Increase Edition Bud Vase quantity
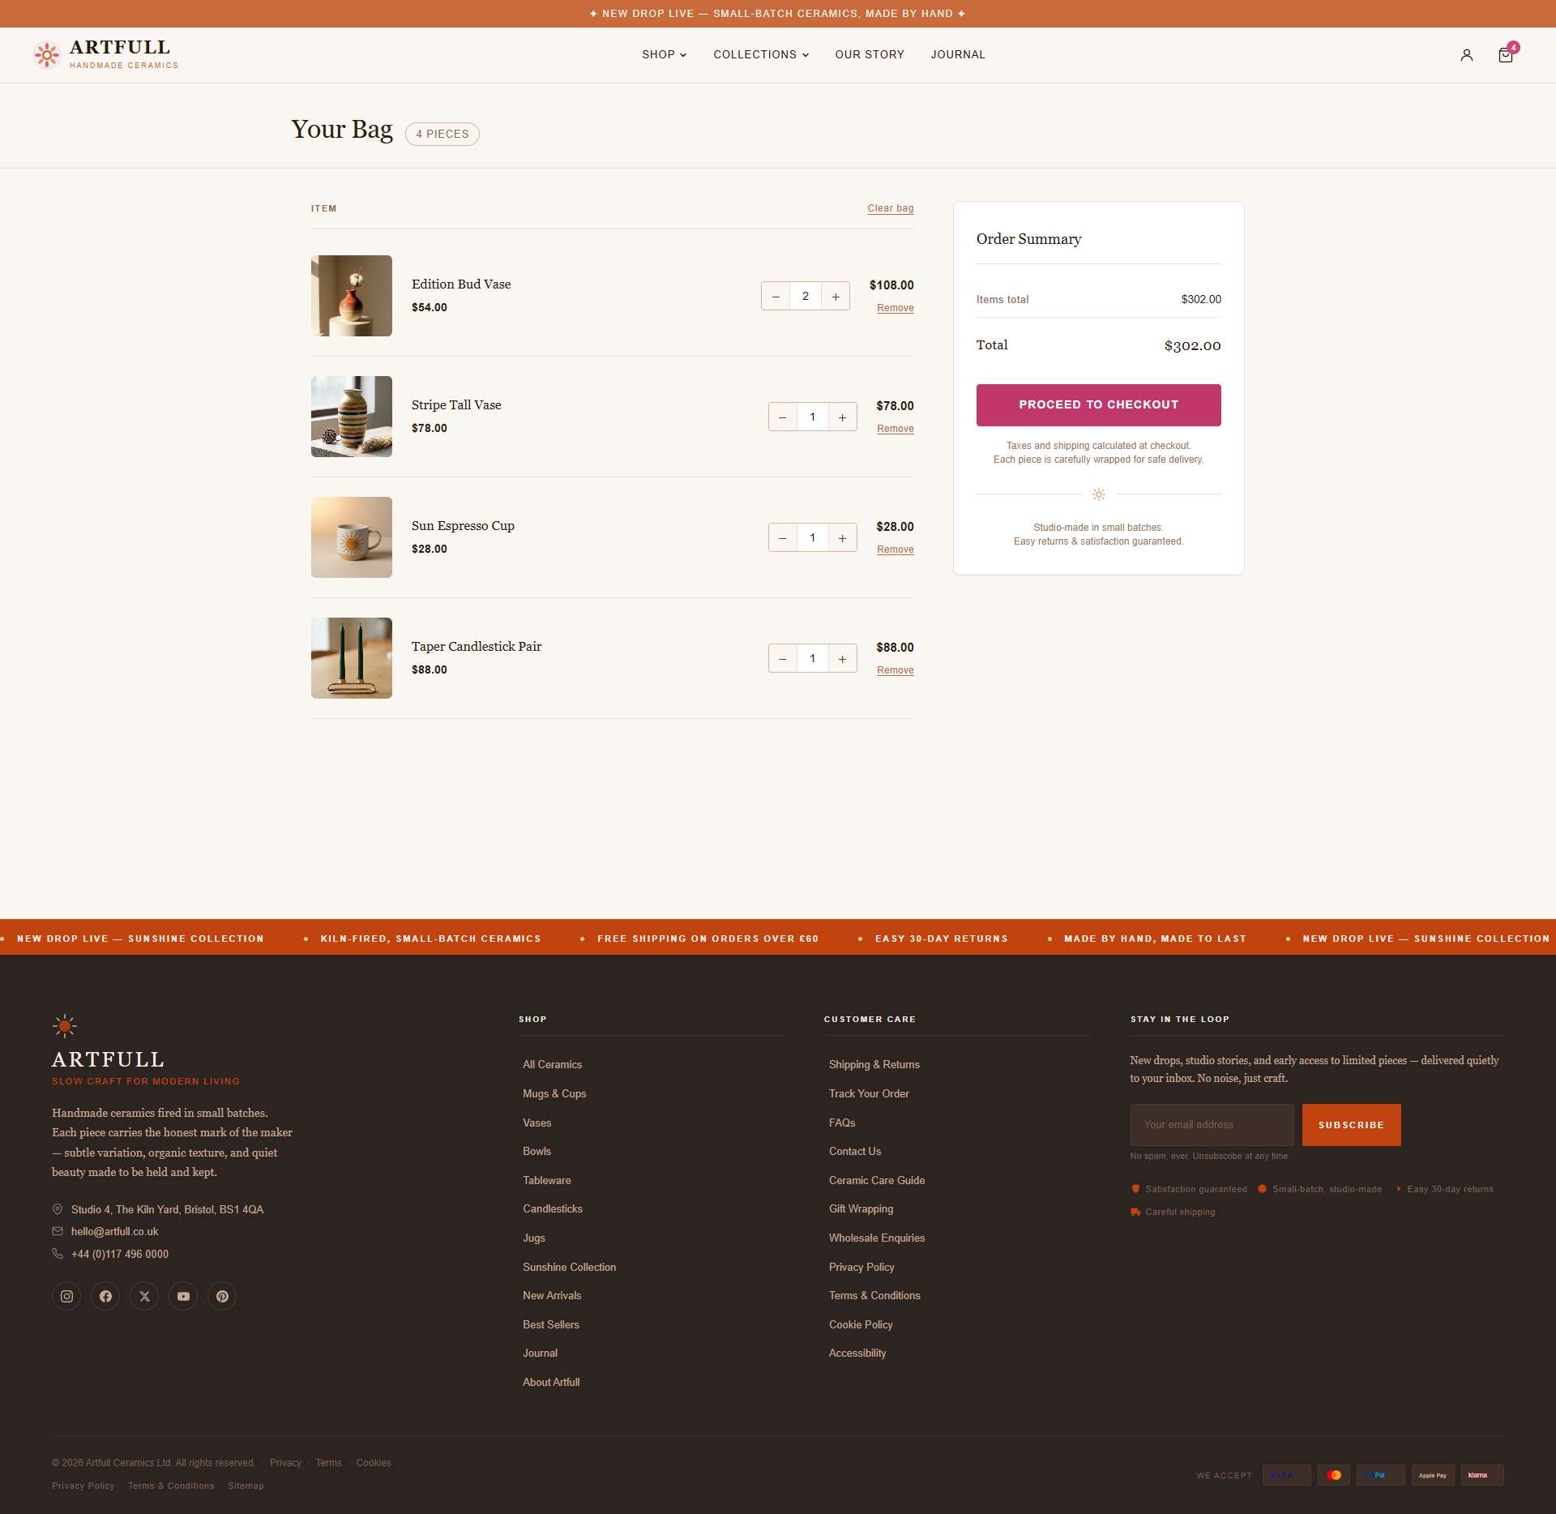 836,297
